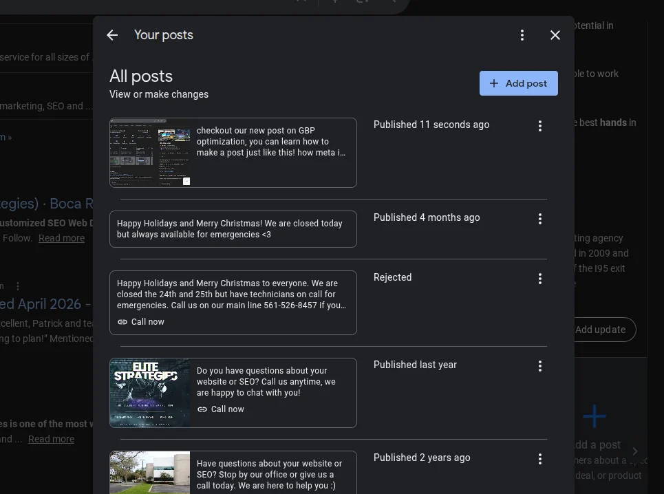The image size is (664, 494).
Task: Click the Read more link beside Follow
Action: point(61,238)
